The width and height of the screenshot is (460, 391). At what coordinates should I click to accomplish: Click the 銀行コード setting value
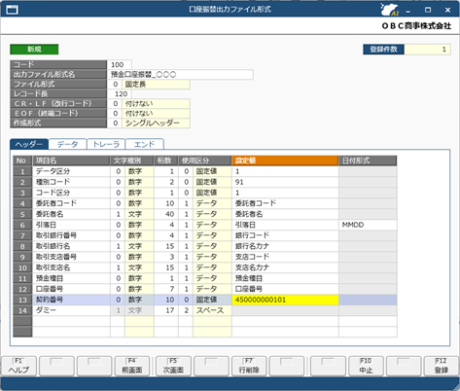tap(285, 235)
